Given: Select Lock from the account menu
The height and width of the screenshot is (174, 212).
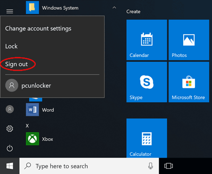Looking at the screenshot, I should click(11, 47).
